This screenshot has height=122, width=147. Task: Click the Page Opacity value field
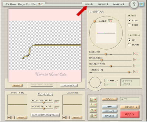[x=57, y=108]
